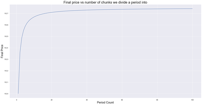The width and height of the screenshot is (202, 105).
Task: Click the x-axis tick label 20
Action: point(52,99)
